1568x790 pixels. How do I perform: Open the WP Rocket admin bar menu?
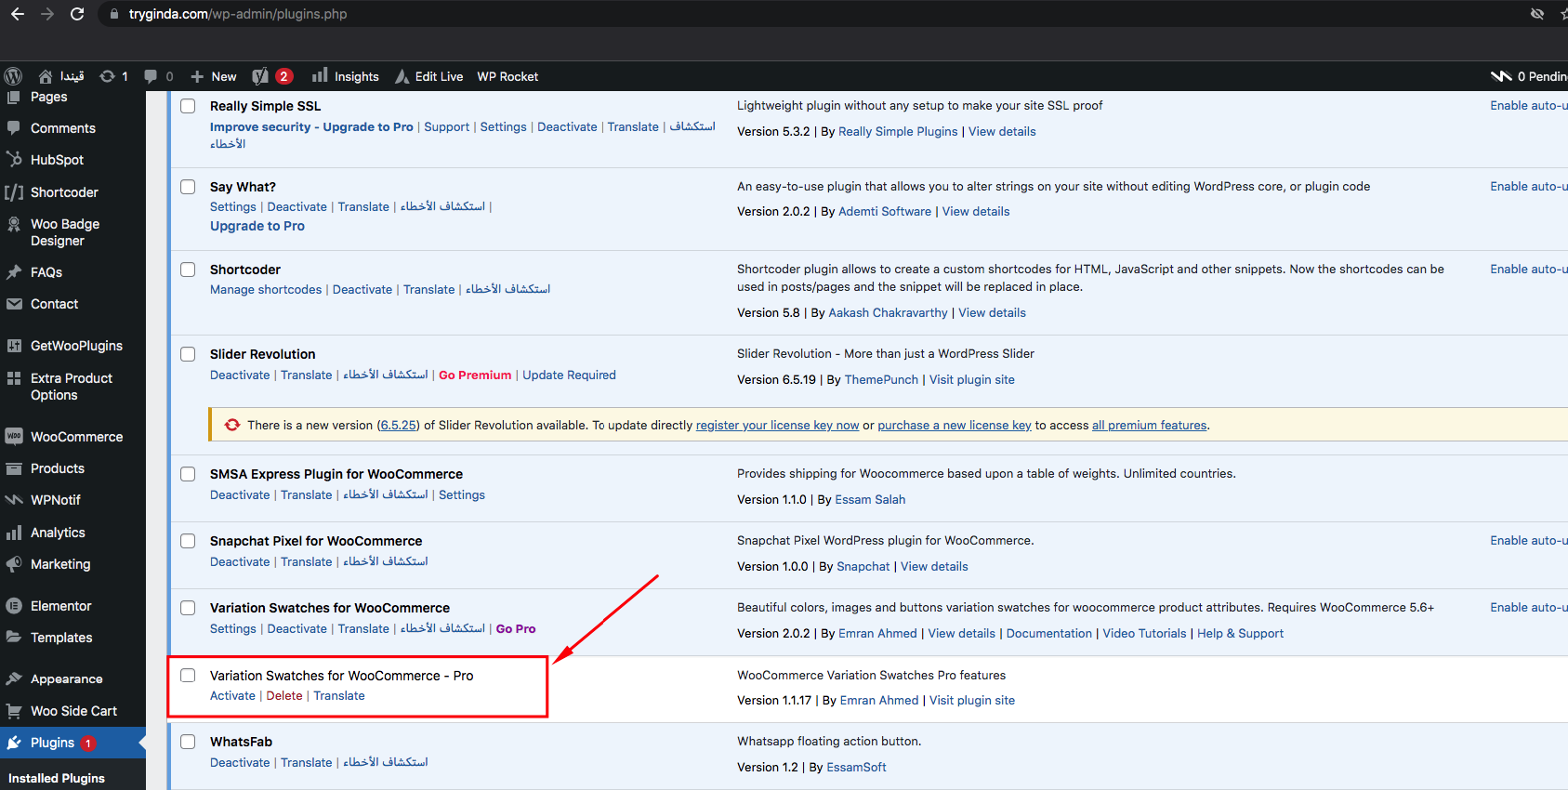point(507,76)
